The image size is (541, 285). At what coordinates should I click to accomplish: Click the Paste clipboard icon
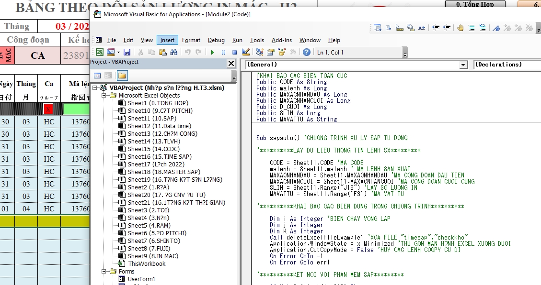tap(163, 52)
